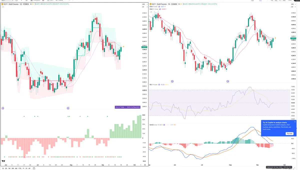Click the orange D marker in left chart title
The height and width of the screenshot is (170, 300).
point(33,4)
